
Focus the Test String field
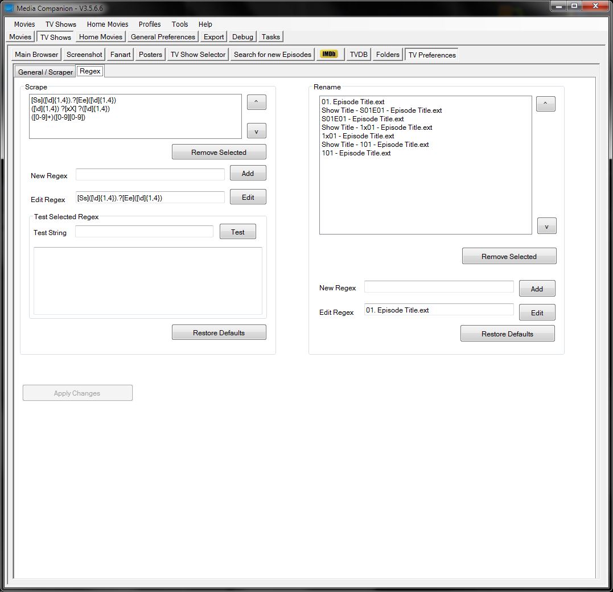(144, 232)
